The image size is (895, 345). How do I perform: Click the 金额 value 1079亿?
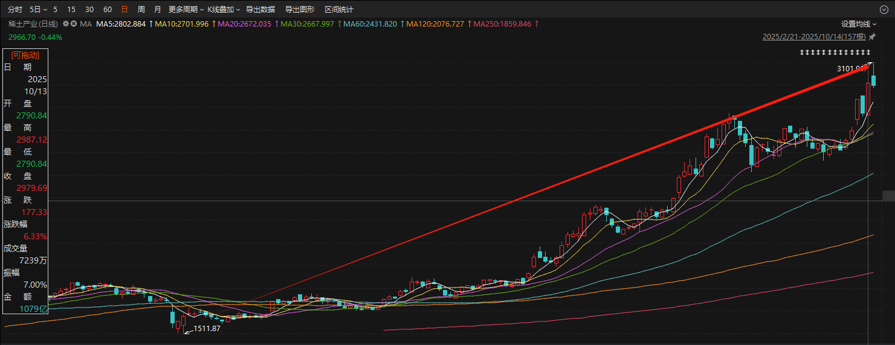tap(34, 309)
